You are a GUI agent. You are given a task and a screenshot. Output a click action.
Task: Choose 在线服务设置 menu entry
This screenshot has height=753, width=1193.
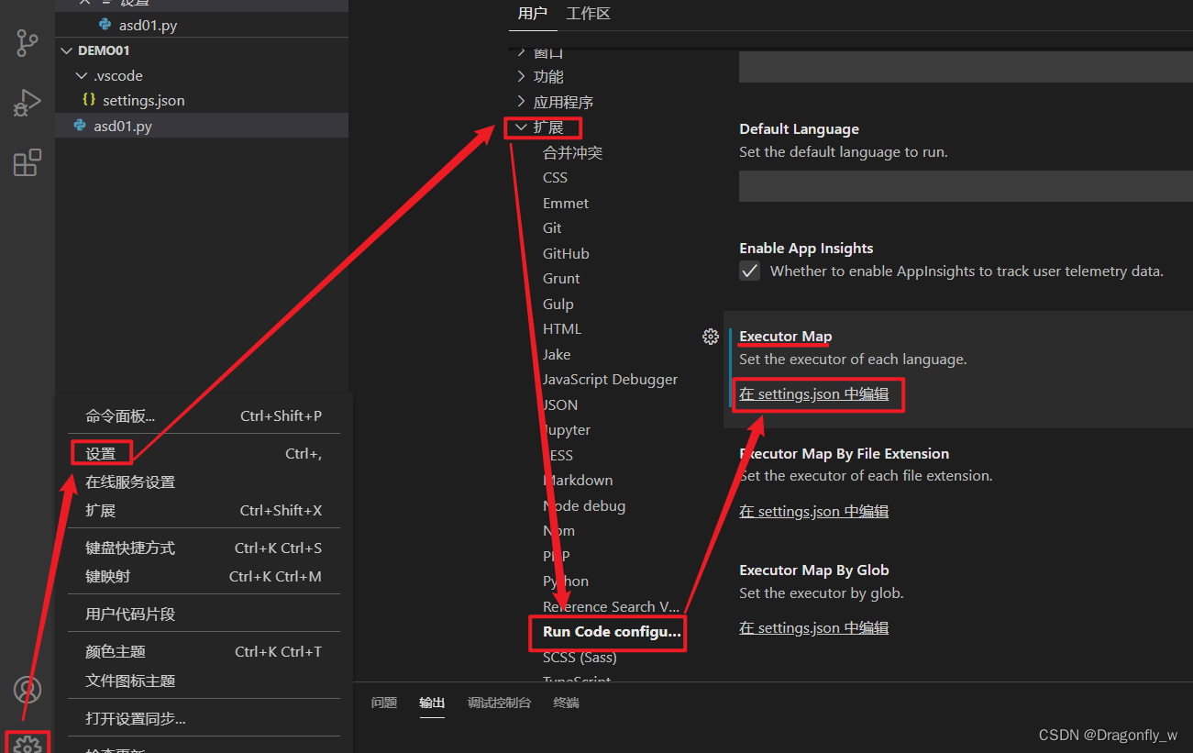click(x=204, y=482)
